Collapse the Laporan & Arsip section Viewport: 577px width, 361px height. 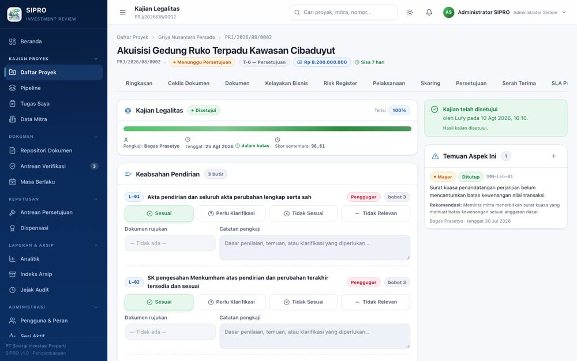[96, 245]
